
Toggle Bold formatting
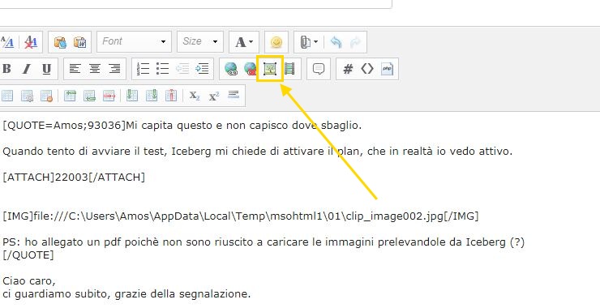(x=6, y=69)
